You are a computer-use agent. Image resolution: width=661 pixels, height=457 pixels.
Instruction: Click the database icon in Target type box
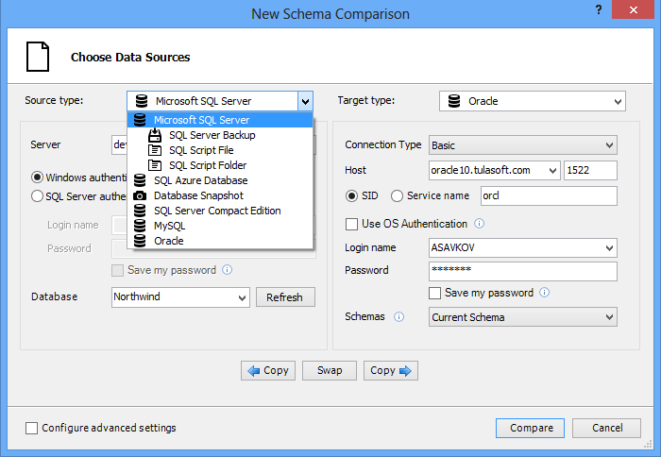click(454, 101)
